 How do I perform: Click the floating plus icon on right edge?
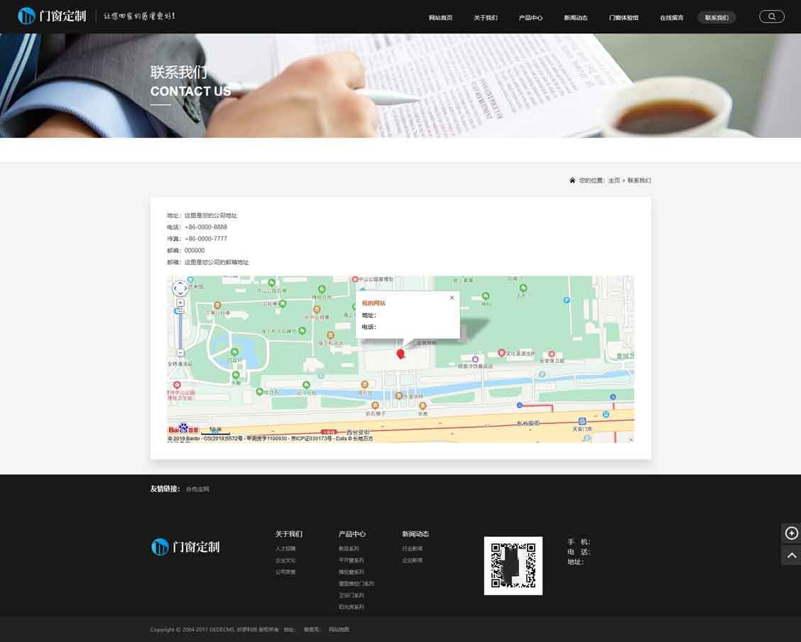pos(791,533)
